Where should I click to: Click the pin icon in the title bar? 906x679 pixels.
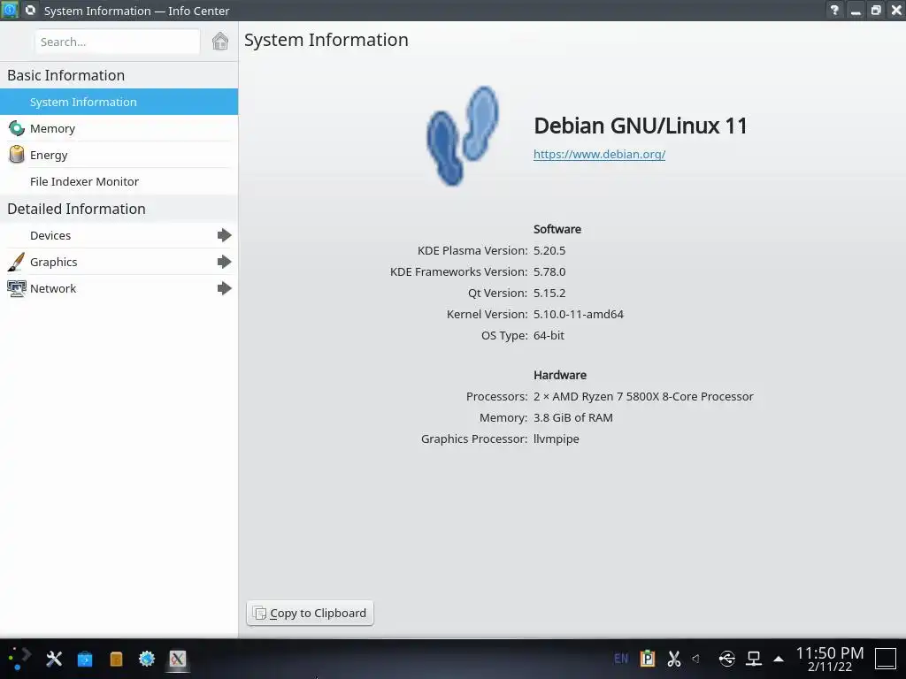[31, 10]
